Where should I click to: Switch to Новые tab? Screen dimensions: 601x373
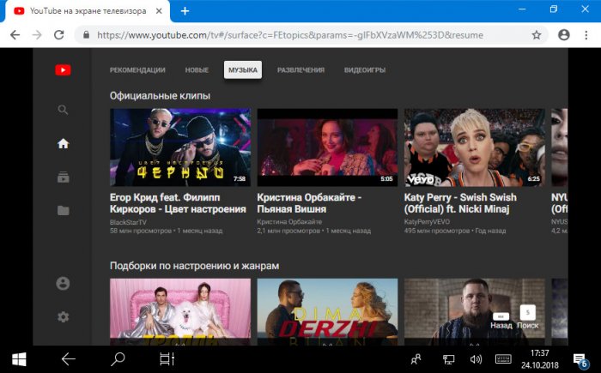(x=197, y=70)
